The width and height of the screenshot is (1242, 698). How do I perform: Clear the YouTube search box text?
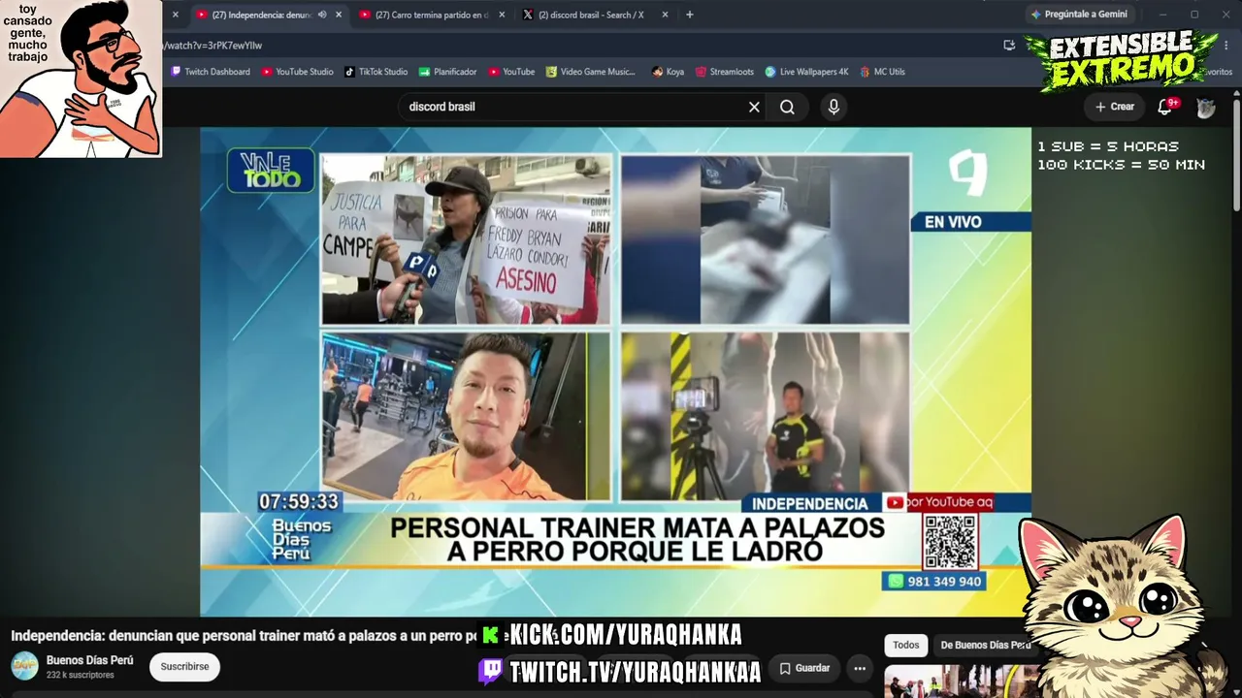754,107
